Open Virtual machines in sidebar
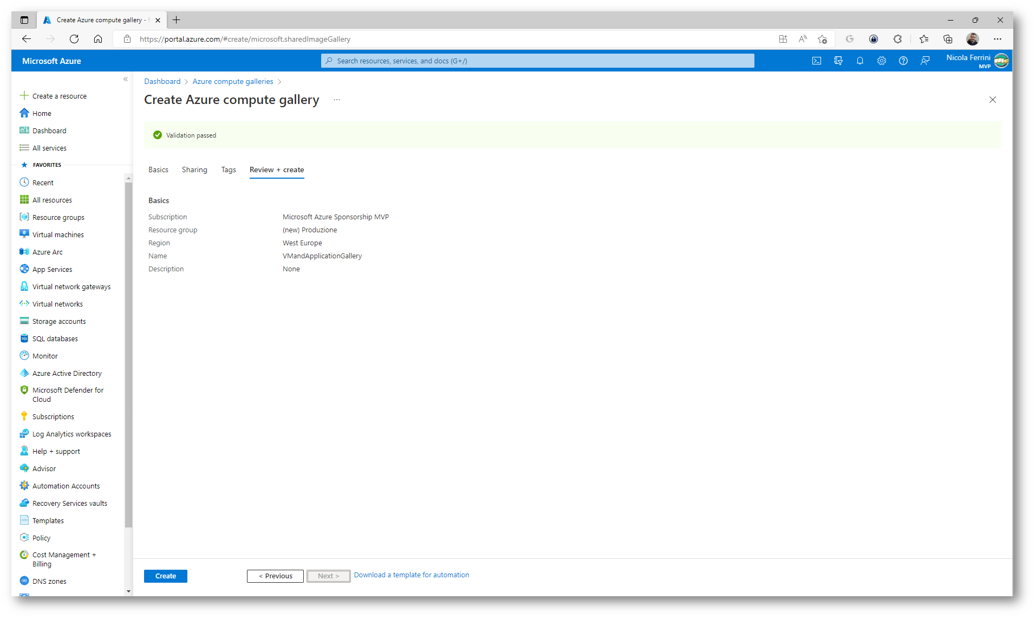Viewport: 1036px width, 619px height. point(58,234)
